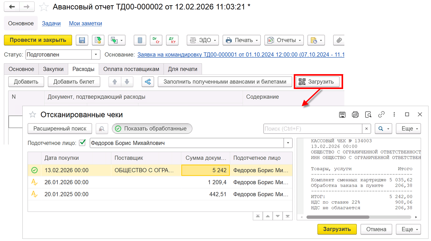Expand the Статус dropdown
This screenshot has width=431, height=241.
coord(96,55)
